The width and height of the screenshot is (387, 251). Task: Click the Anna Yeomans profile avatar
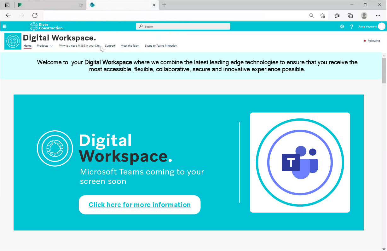(381, 26)
